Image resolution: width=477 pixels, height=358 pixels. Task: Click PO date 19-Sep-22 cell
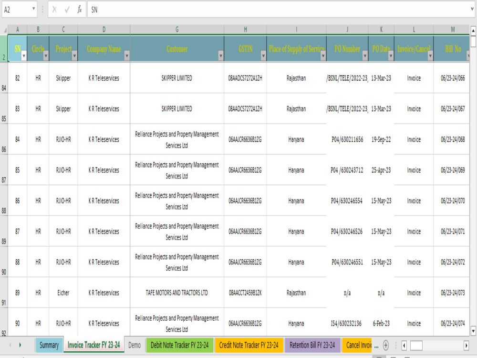pos(381,139)
